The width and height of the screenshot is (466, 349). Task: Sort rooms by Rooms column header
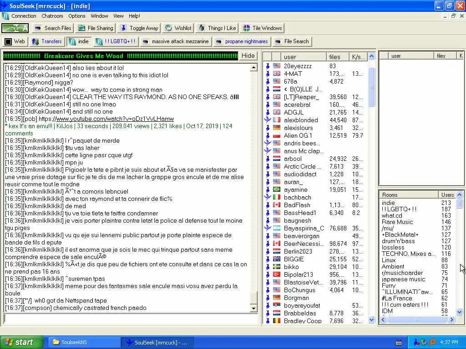409,194
